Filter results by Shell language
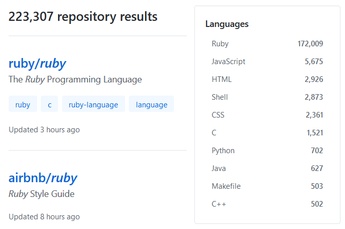Image resolution: width=345 pixels, height=229 pixels. click(x=267, y=97)
